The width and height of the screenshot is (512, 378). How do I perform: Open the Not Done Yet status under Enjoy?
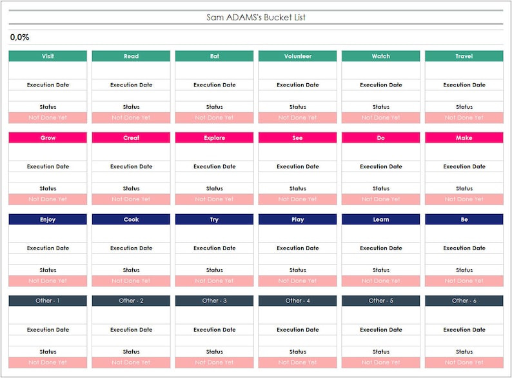[x=48, y=281]
